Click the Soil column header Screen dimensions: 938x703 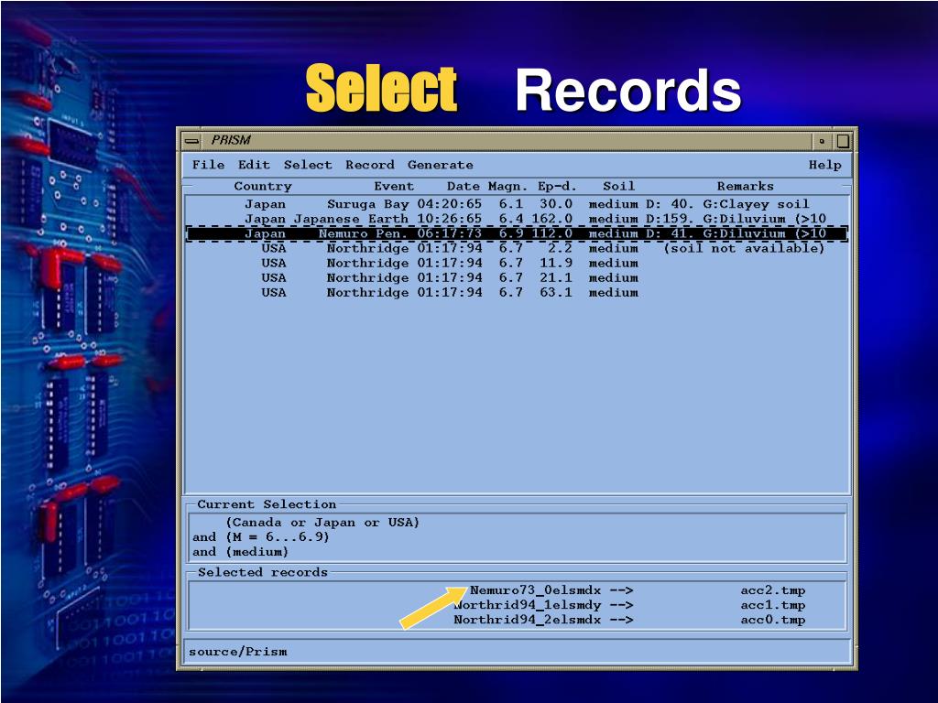[618, 186]
